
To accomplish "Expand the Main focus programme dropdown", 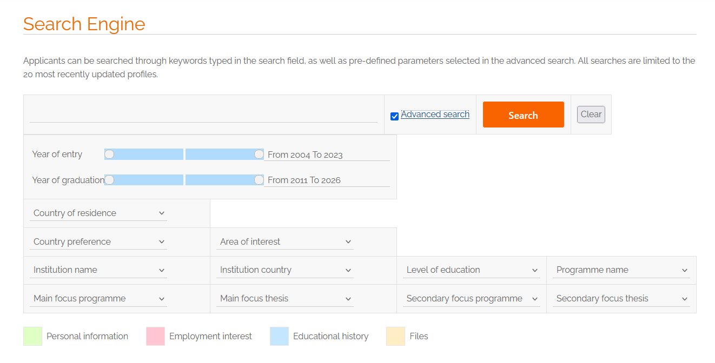I will [98, 299].
